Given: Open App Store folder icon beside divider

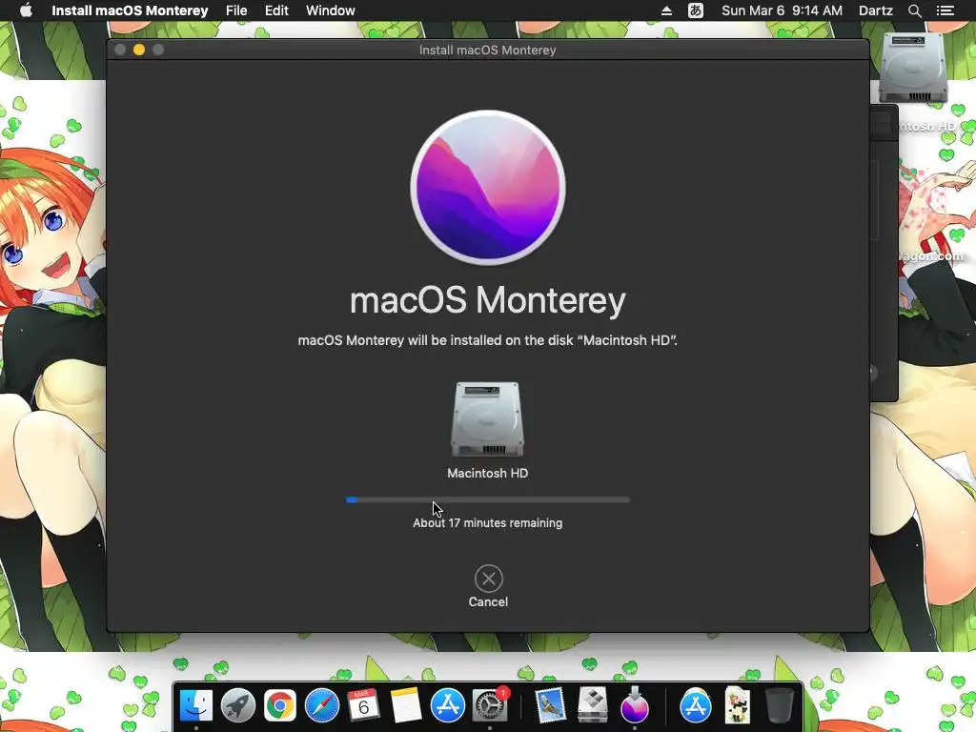Looking at the screenshot, I should (695, 706).
